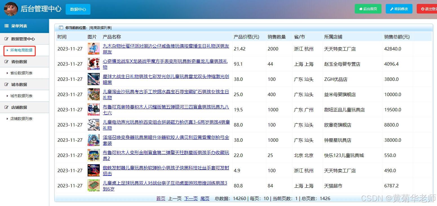Click the 菜单列表 header
437x206 pixels.
(x=25, y=26)
